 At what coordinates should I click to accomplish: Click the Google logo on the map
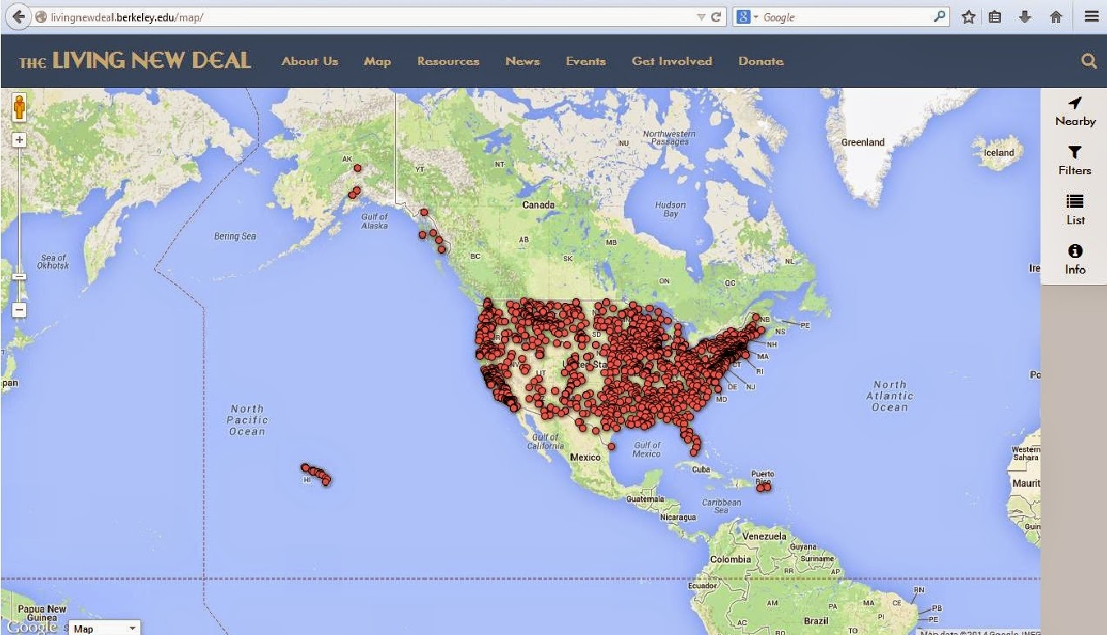33,627
